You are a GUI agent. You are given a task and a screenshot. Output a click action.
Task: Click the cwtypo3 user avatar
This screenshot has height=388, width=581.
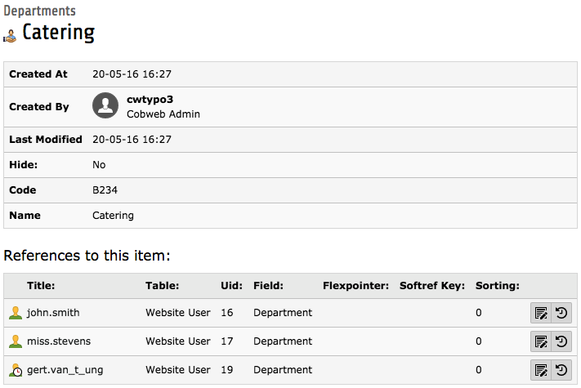[105, 105]
